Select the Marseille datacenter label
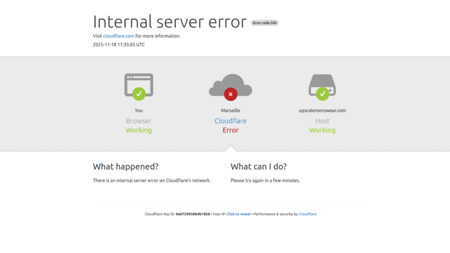This screenshot has height=253, width=450. [x=230, y=110]
